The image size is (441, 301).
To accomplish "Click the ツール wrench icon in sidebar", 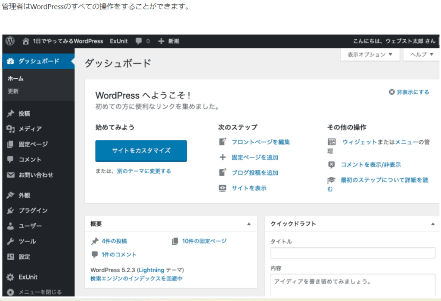I will click(11, 241).
